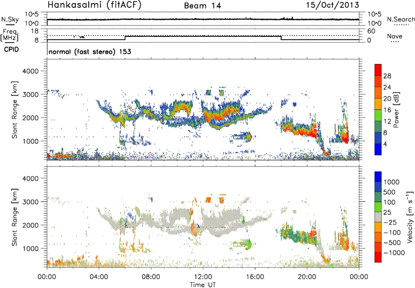This screenshot has width=415, height=288.
Task: Click 'normal (fast stereo) 153' text
Action: point(90,51)
